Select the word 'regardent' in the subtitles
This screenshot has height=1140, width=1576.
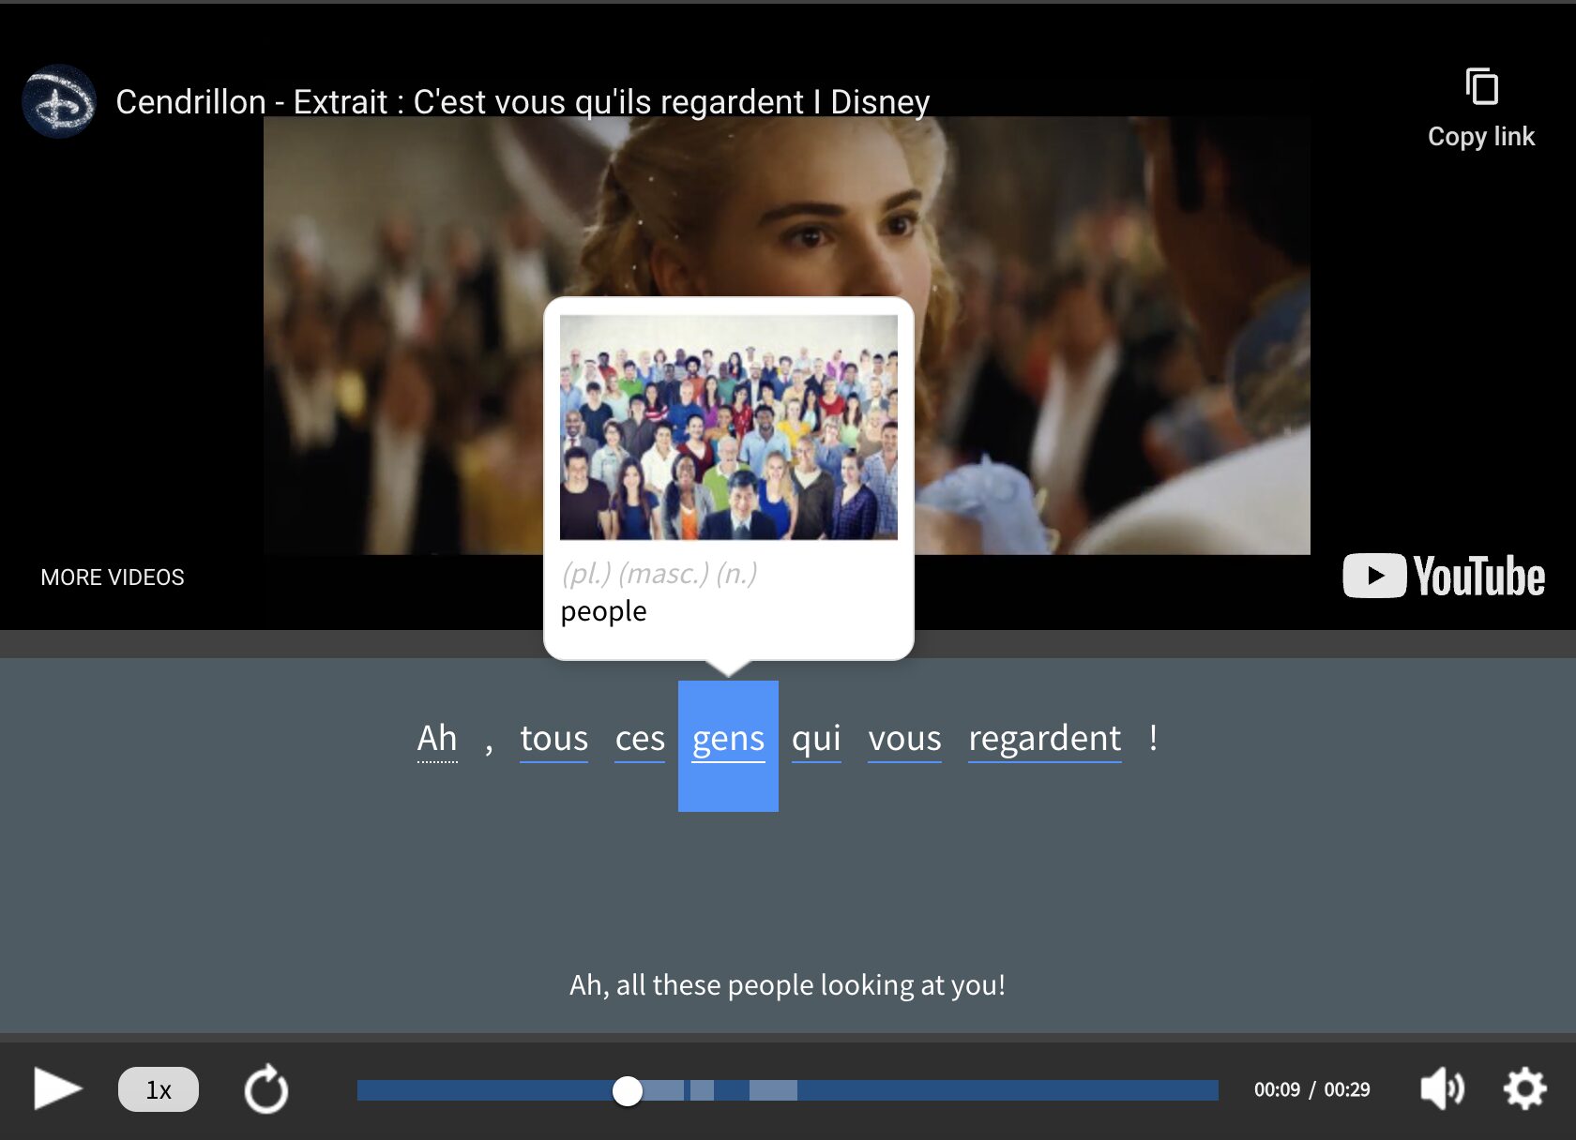click(x=1044, y=739)
